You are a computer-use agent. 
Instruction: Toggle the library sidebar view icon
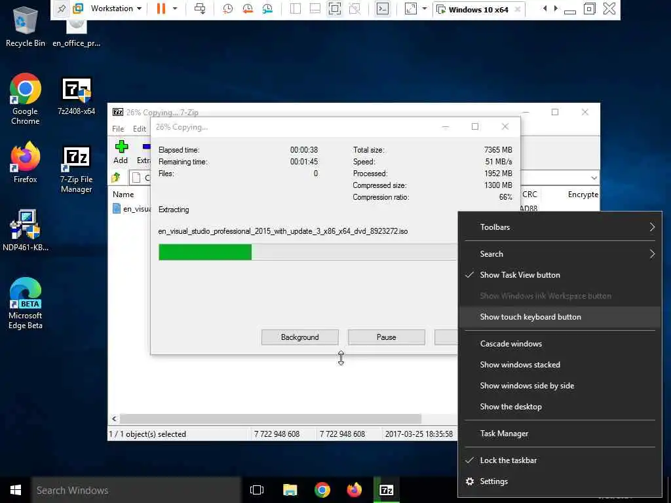pyautogui.click(x=296, y=9)
